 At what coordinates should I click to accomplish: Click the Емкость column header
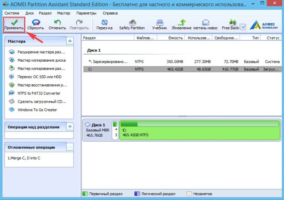point(175,38)
